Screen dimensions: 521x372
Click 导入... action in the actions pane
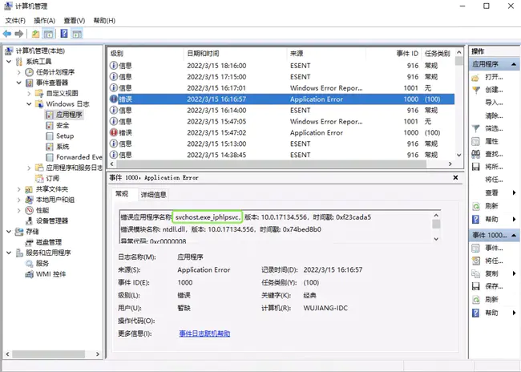[494, 103]
